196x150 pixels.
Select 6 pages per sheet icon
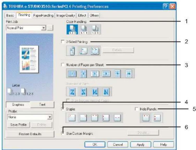tap(95, 73)
